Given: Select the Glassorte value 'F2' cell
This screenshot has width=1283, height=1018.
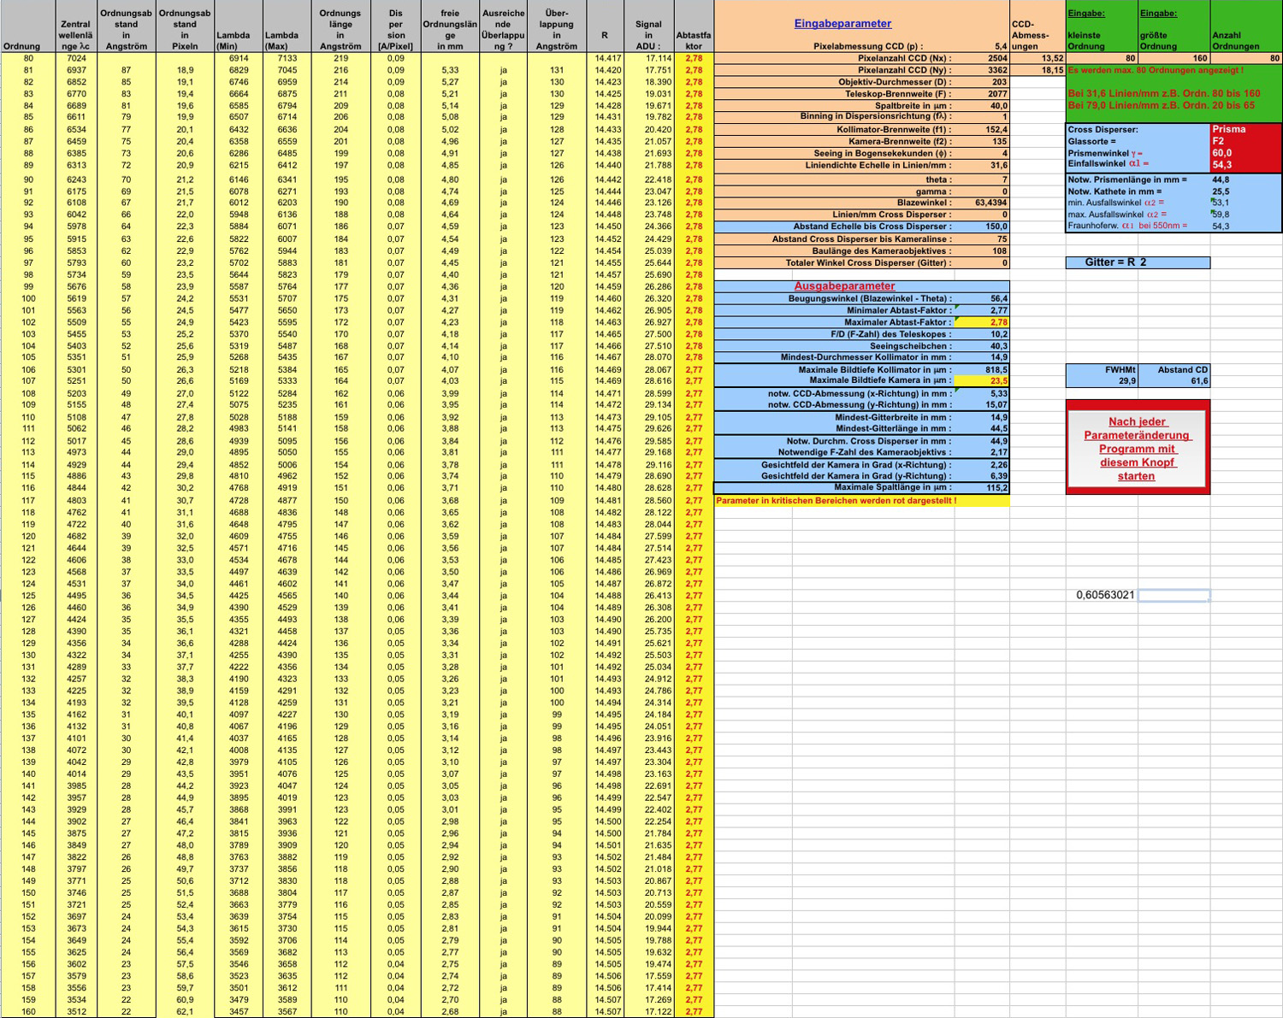Looking at the screenshot, I should [1245, 141].
